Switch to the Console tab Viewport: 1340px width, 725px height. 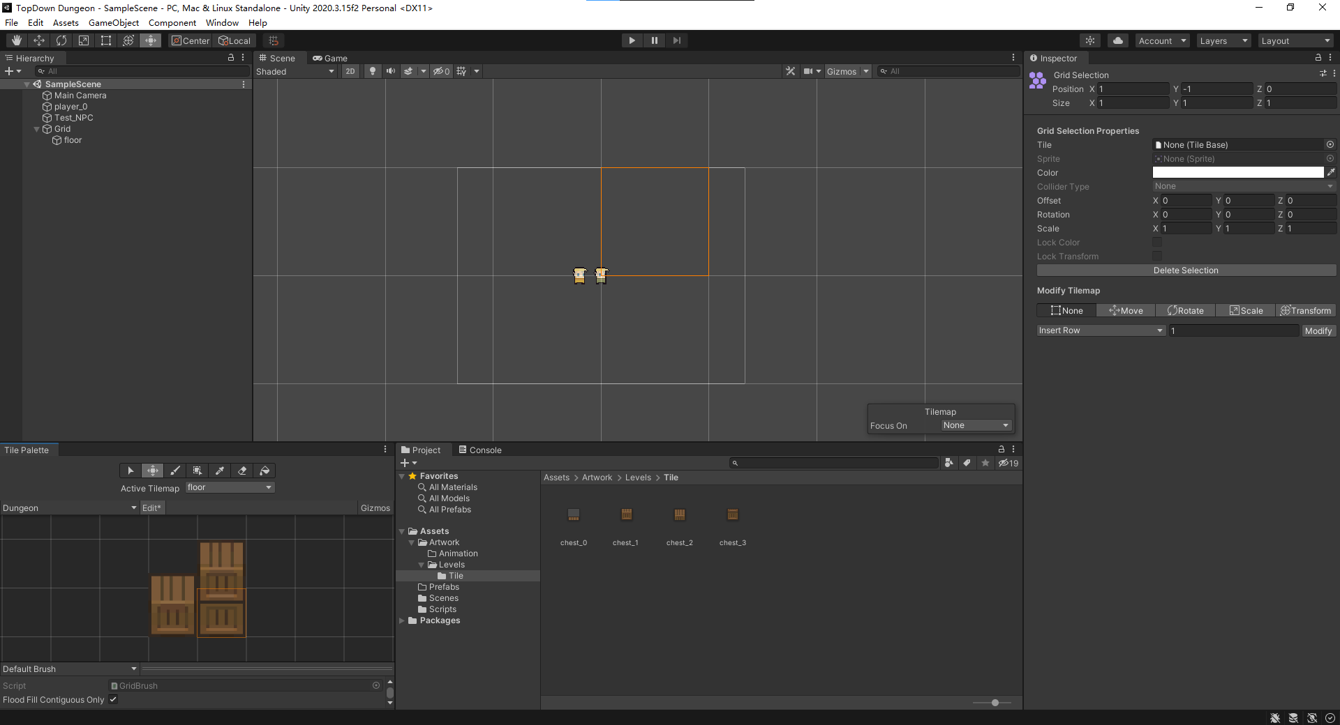(x=480, y=450)
